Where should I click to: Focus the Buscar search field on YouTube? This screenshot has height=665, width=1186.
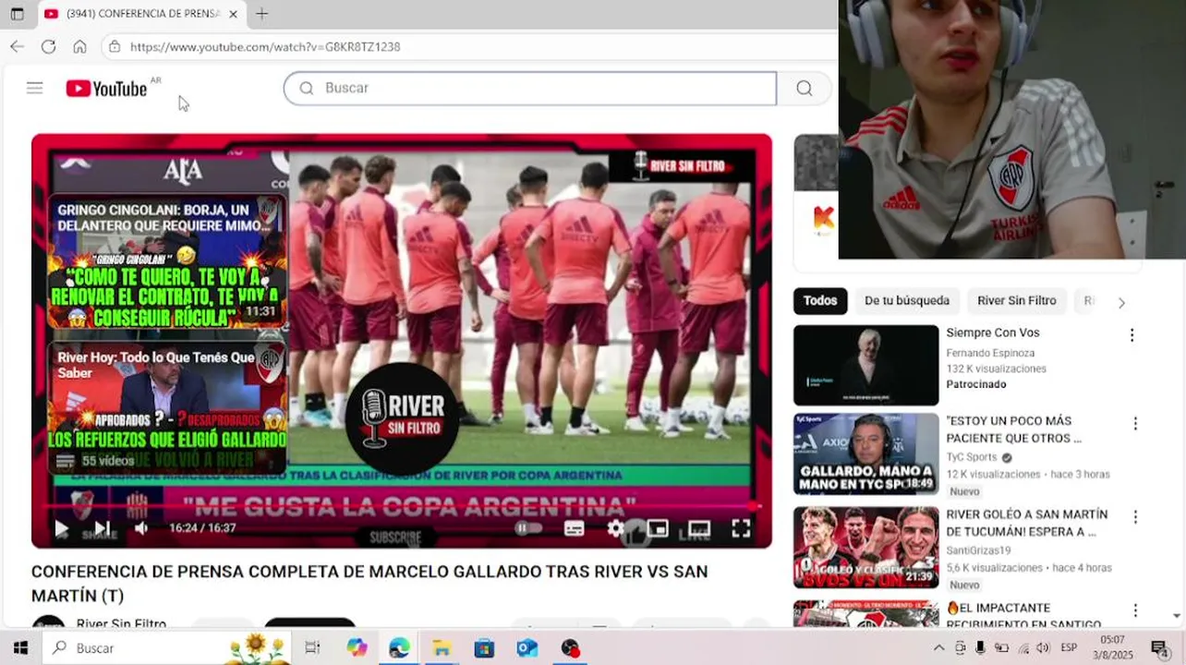coord(530,88)
